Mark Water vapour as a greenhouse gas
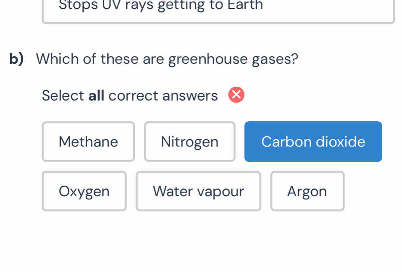402x272 pixels. pos(198,191)
